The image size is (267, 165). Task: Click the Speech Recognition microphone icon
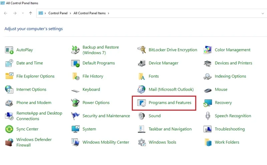point(208,116)
